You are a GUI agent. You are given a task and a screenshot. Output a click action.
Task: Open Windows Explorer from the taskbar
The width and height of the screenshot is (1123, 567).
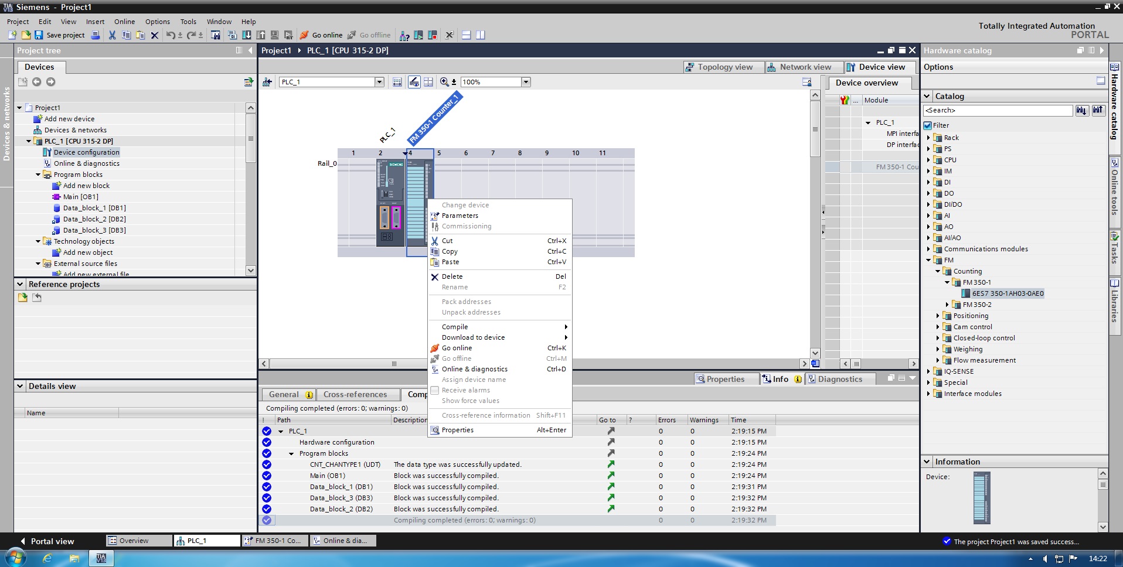click(x=74, y=558)
